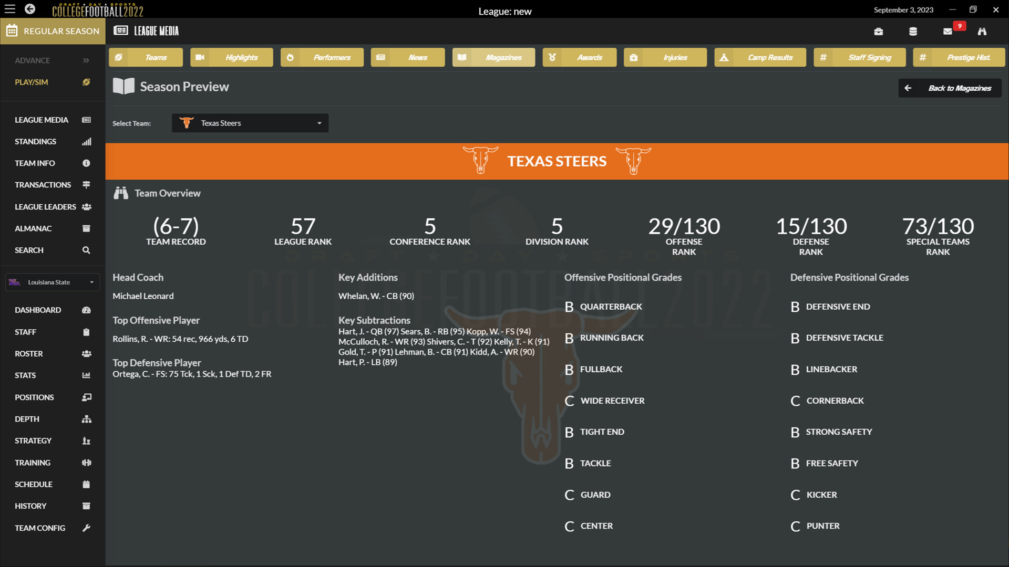
Task: Click Back to Magazines
Action: pyautogui.click(x=950, y=88)
